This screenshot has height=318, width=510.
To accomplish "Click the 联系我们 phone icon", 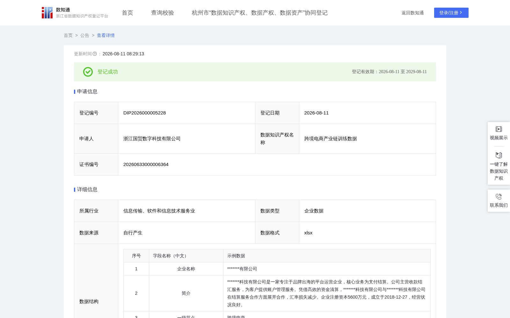I will click(499, 197).
